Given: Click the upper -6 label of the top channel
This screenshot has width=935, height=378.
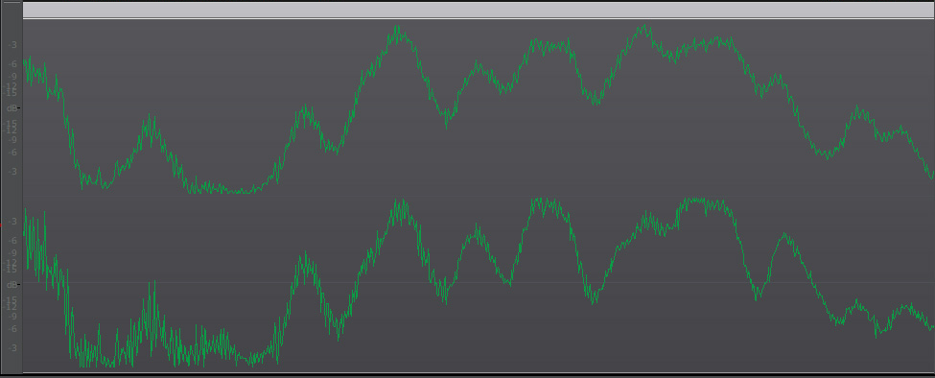Looking at the screenshot, I should (x=12, y=63).
